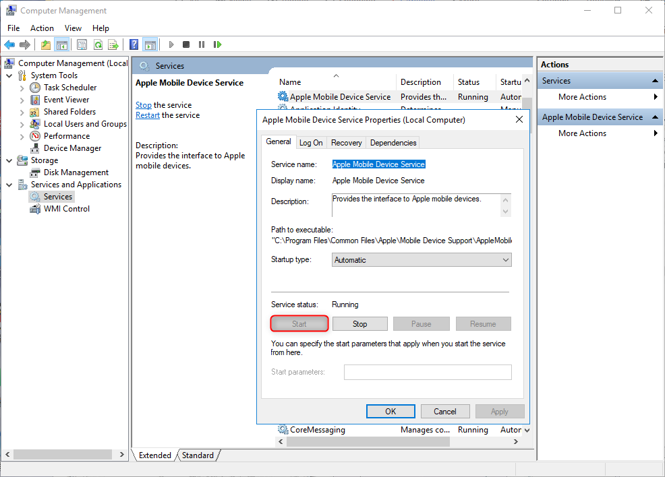Image resolution: width=665 pixels, height=477 pixels.
Task: Select Shared Folders in the tree
Action: click(x=69, y=112)
